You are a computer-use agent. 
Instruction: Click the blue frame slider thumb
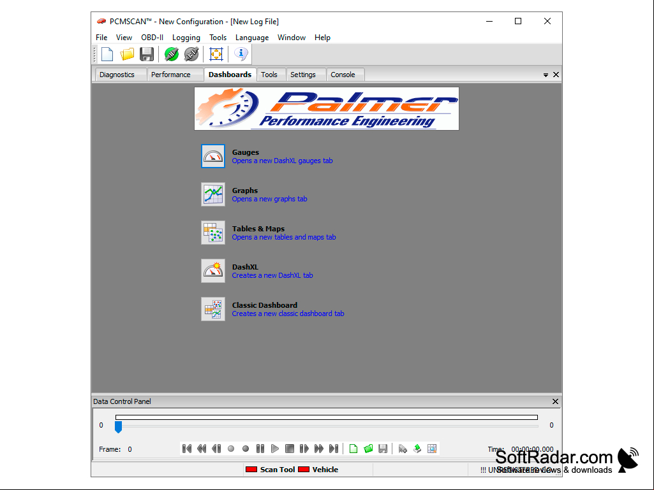coord(119,427)
